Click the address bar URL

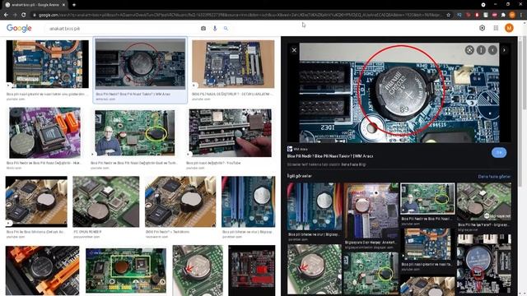point(239,15)
